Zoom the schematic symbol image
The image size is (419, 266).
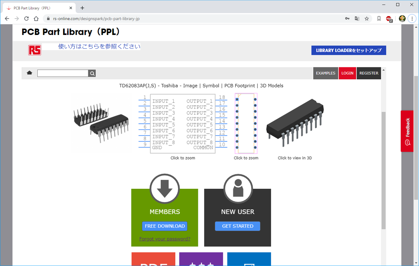(183, 123)
